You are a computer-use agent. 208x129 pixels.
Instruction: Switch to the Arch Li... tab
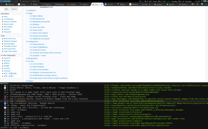(184, 4)
